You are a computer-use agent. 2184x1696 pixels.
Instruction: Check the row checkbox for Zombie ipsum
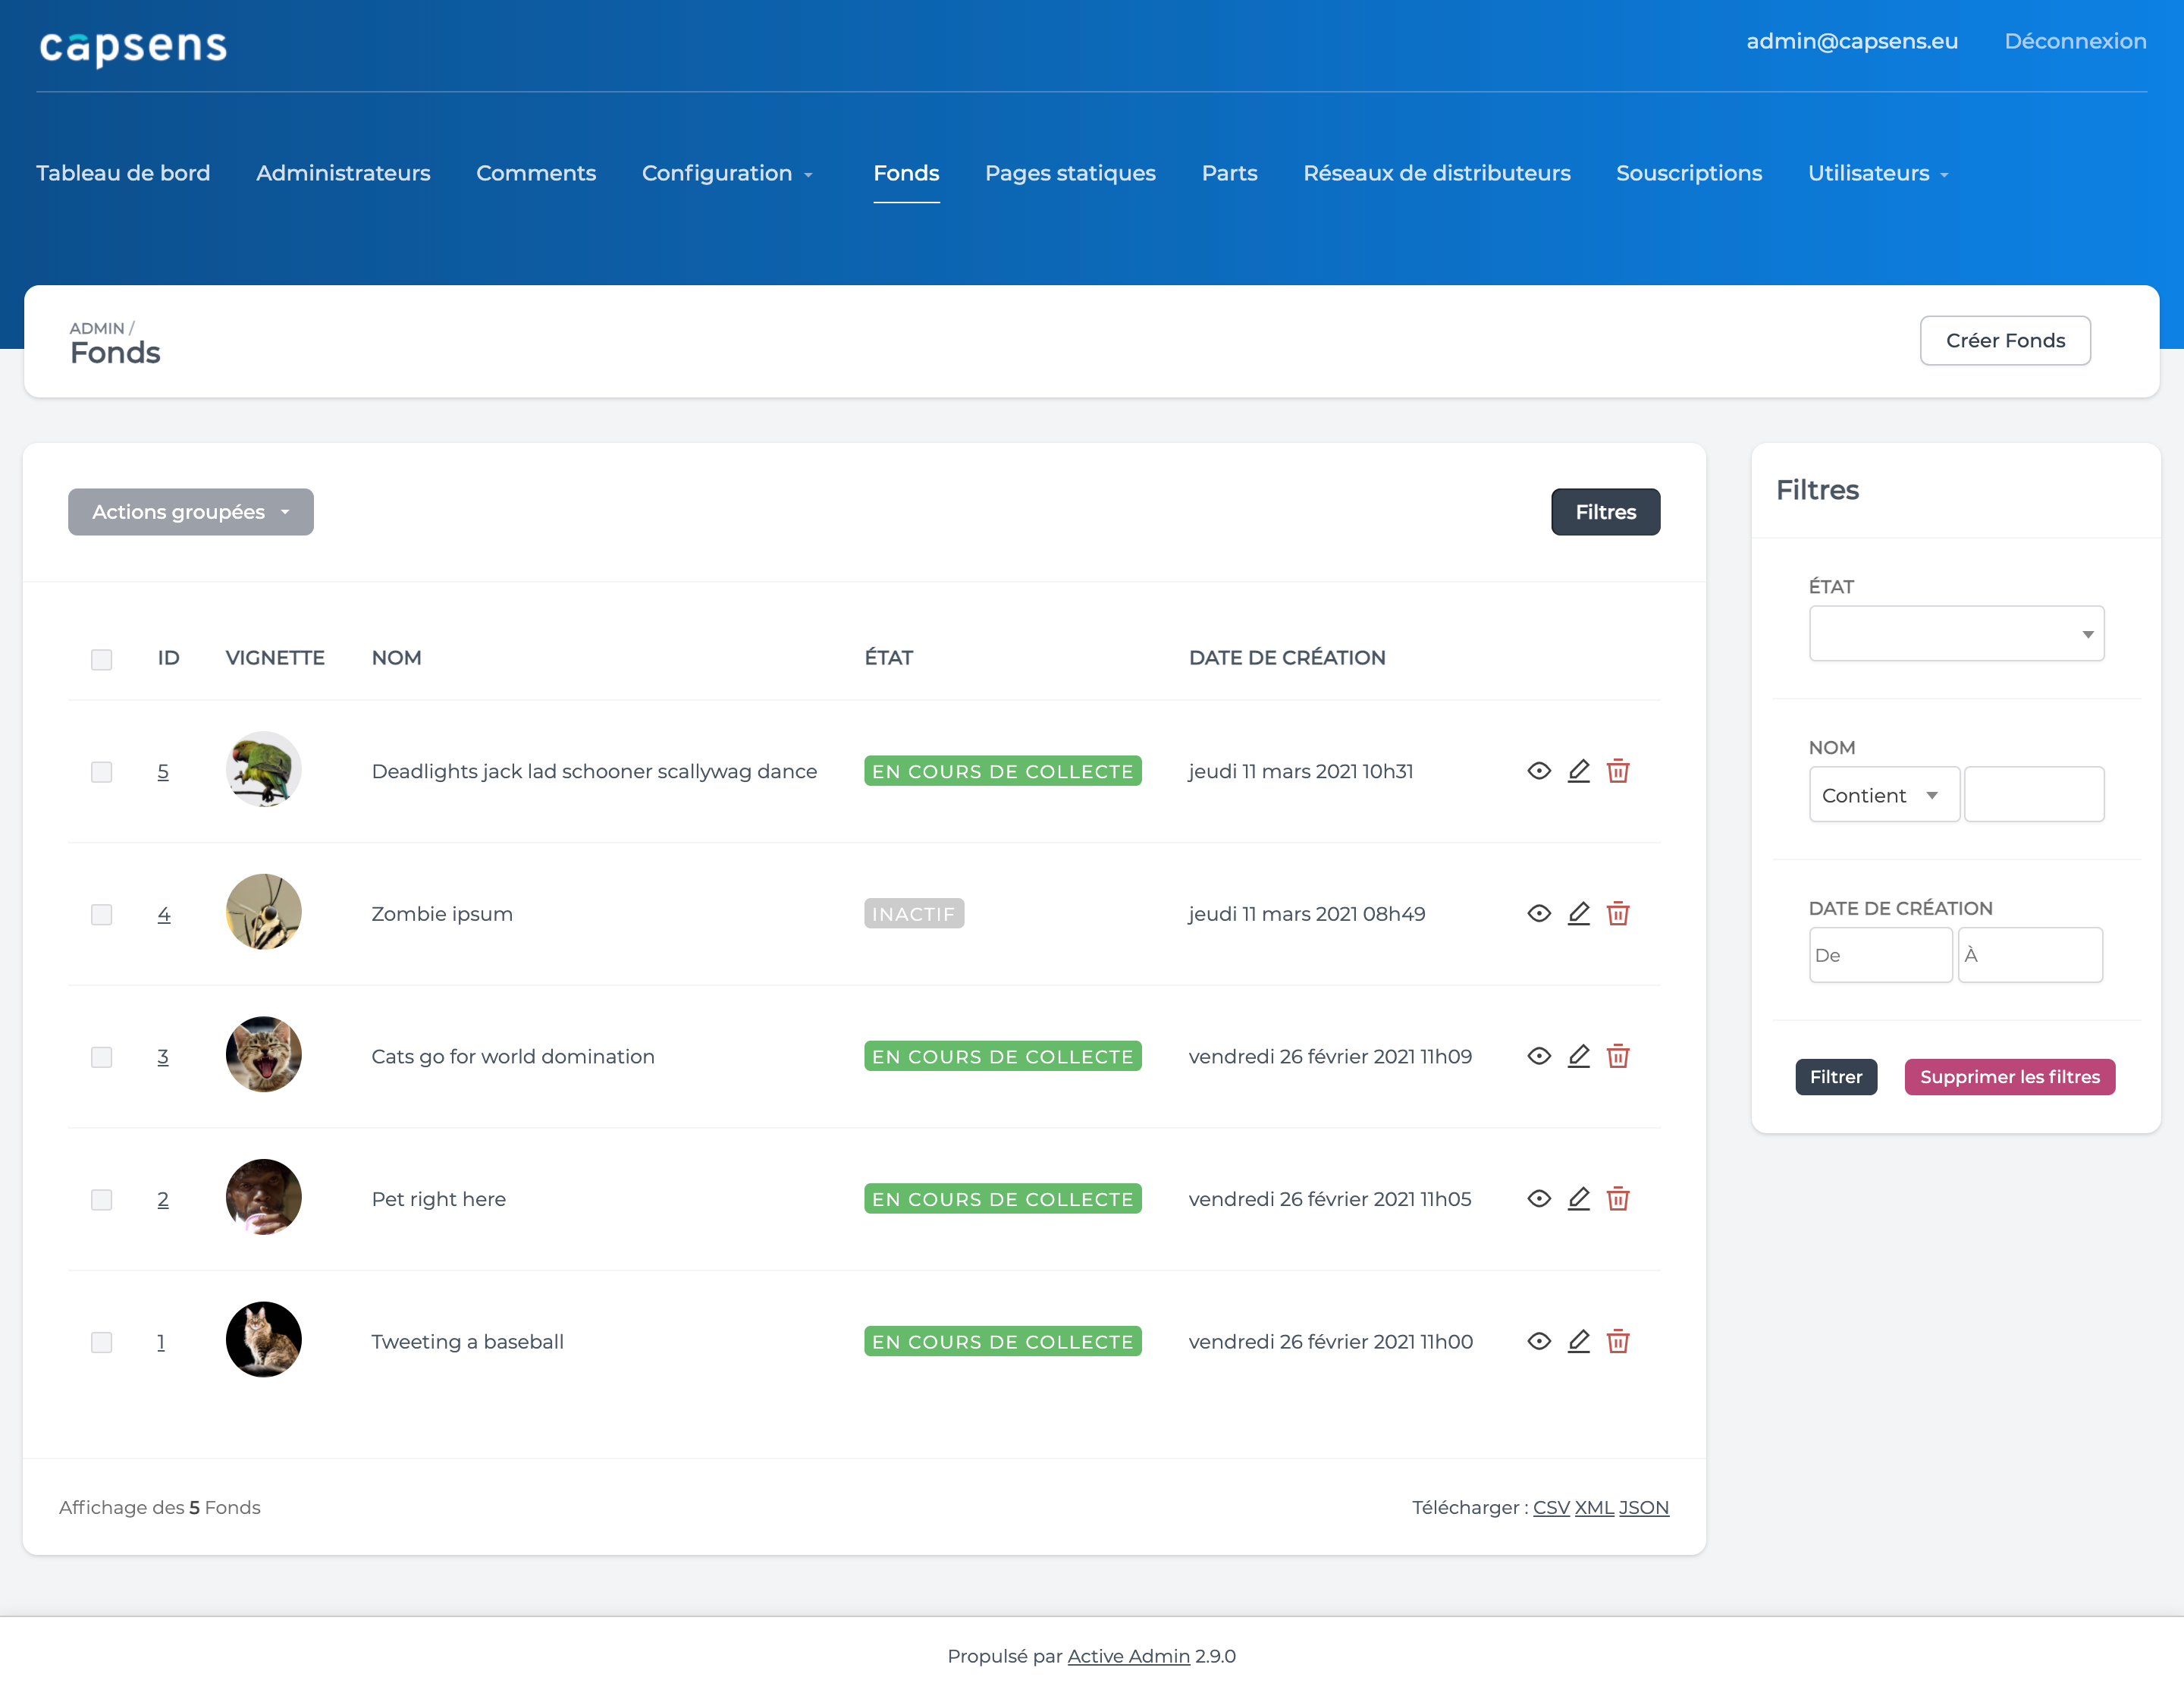coord(101,913)
